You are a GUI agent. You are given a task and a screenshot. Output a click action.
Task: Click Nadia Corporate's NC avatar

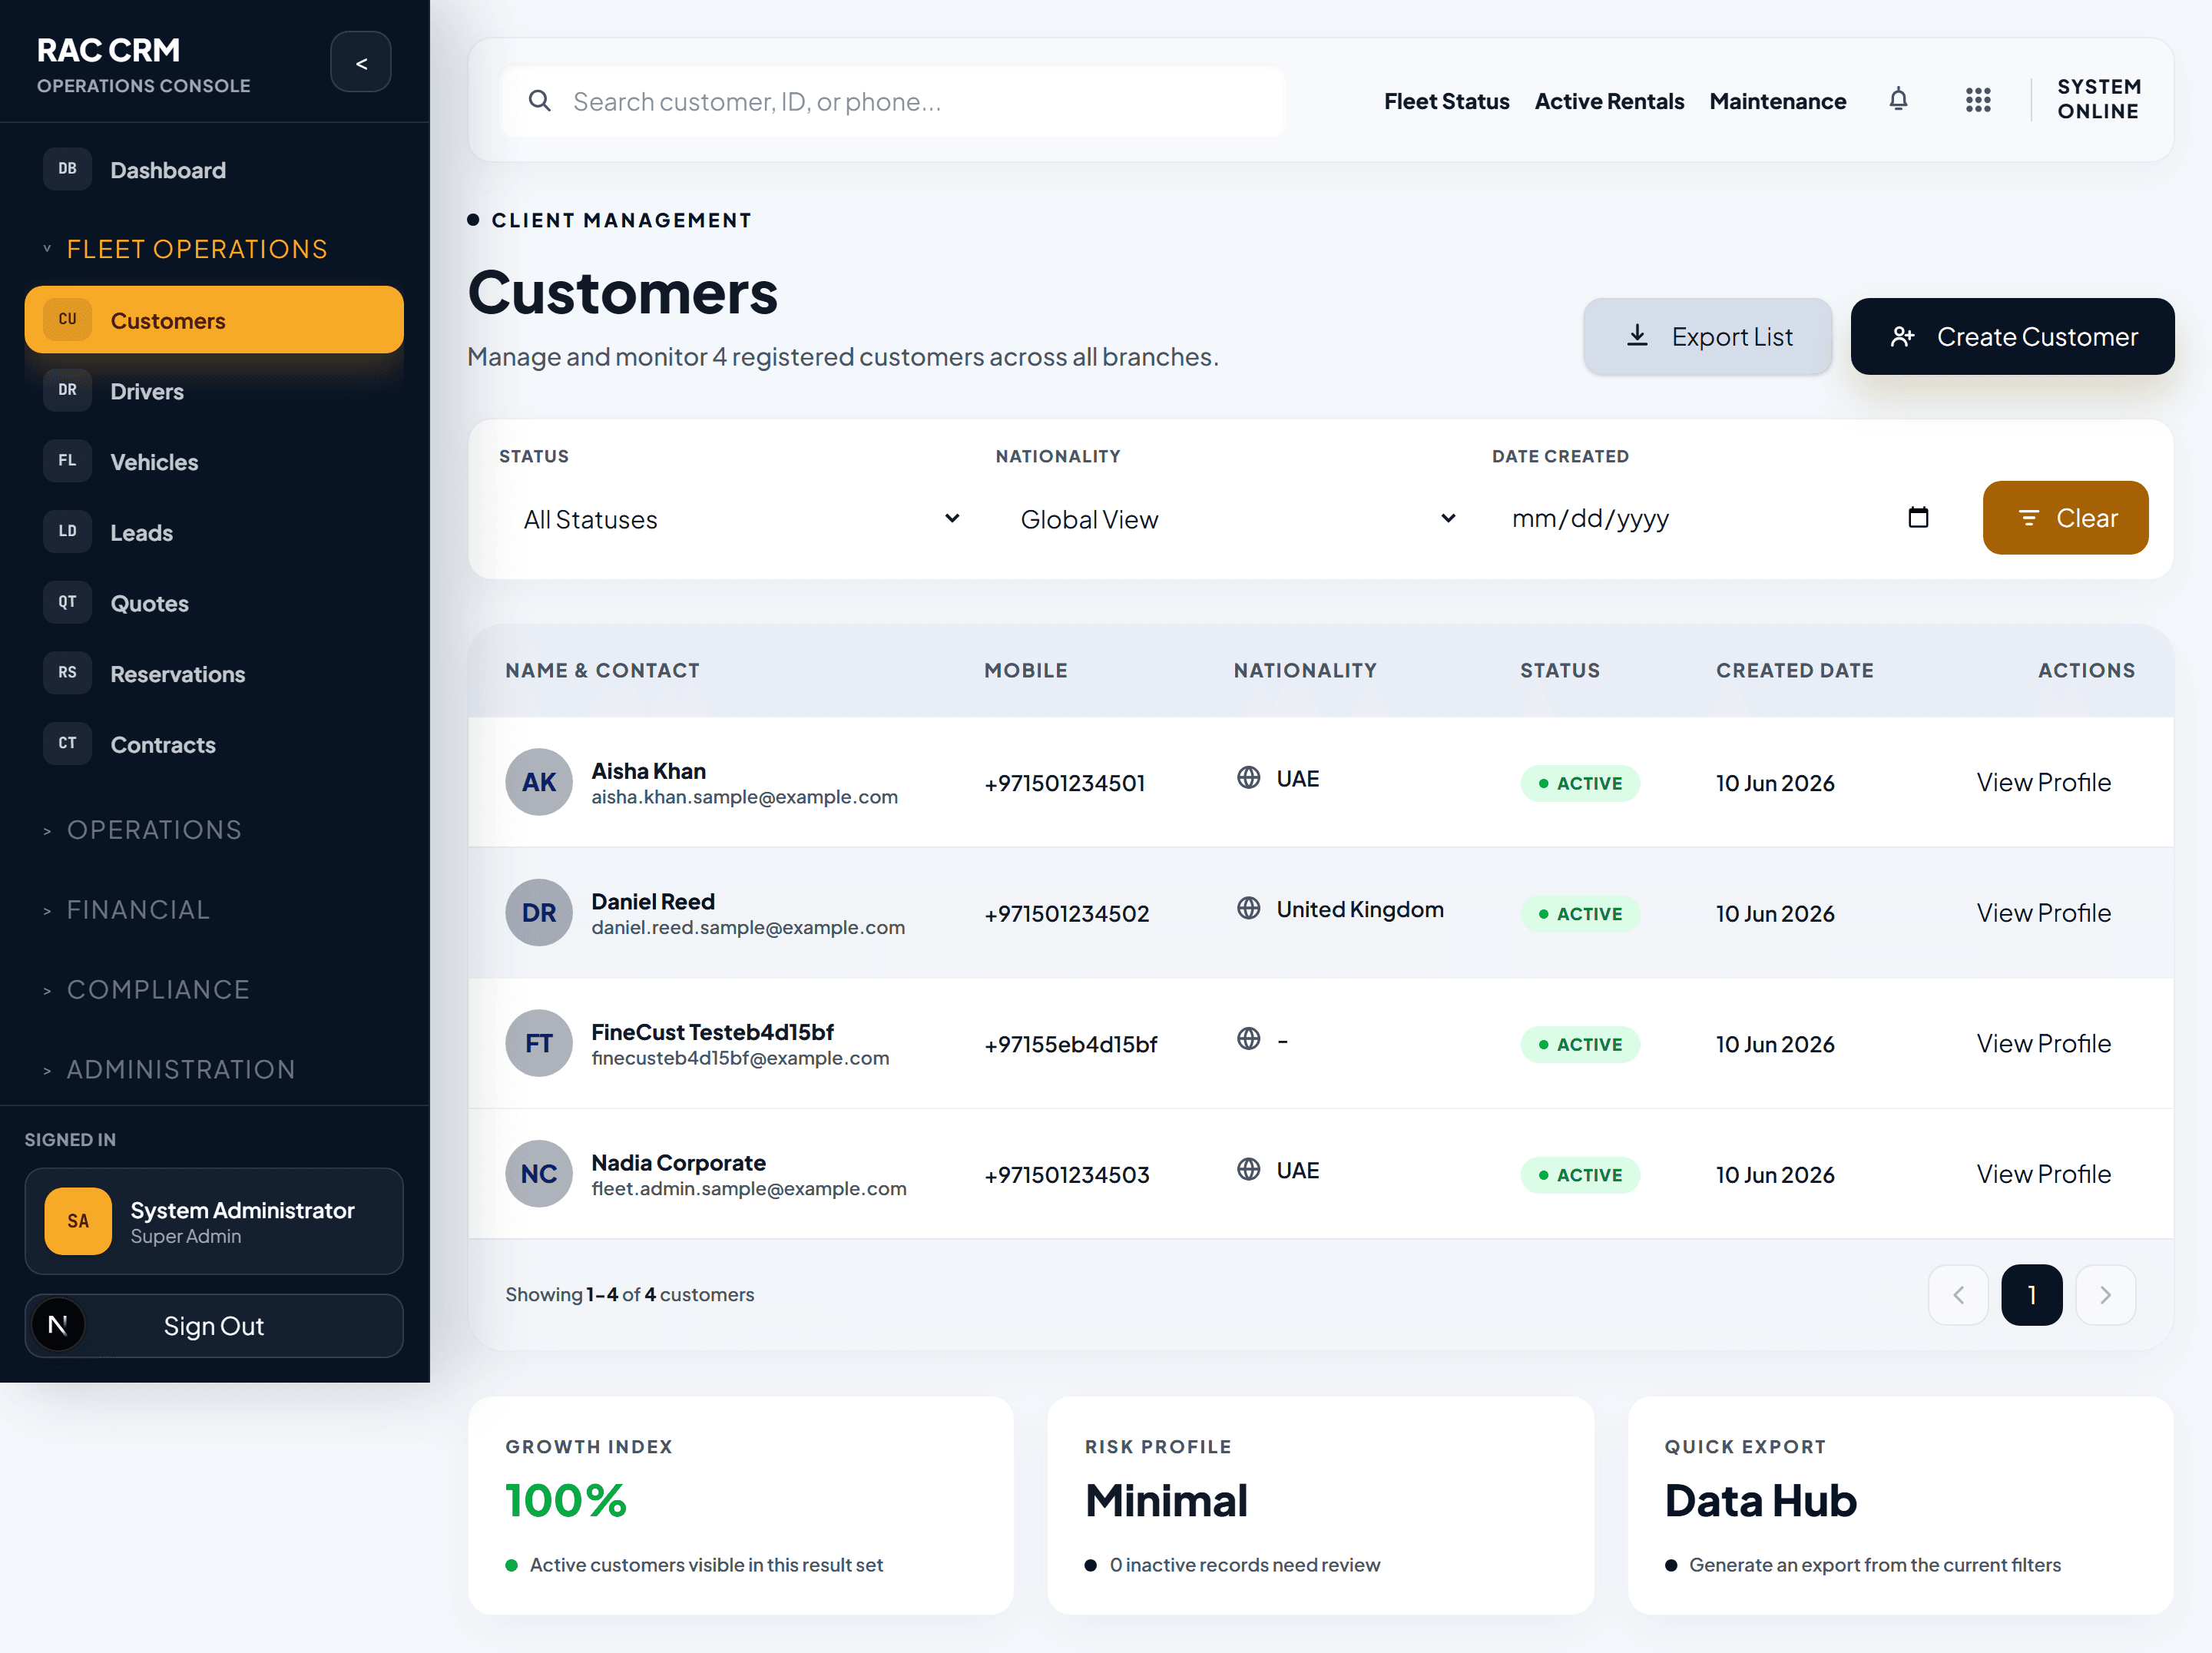click(539, 1174)
